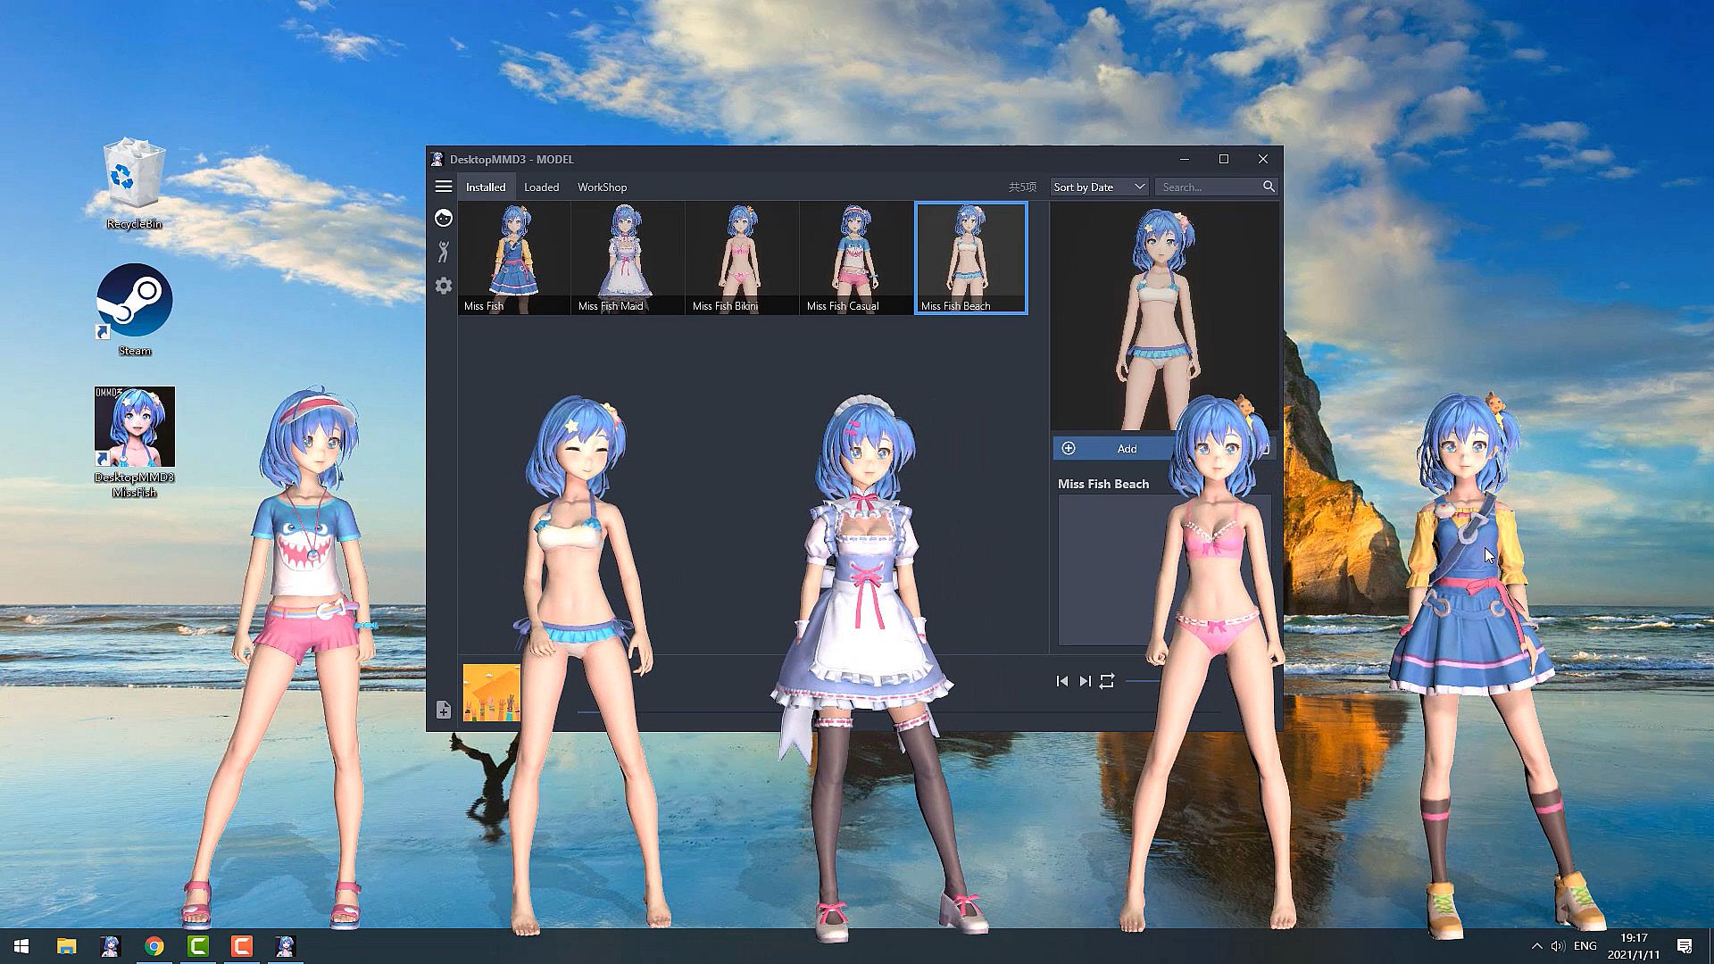Select the model face sidebar icon

coord(443,218)
